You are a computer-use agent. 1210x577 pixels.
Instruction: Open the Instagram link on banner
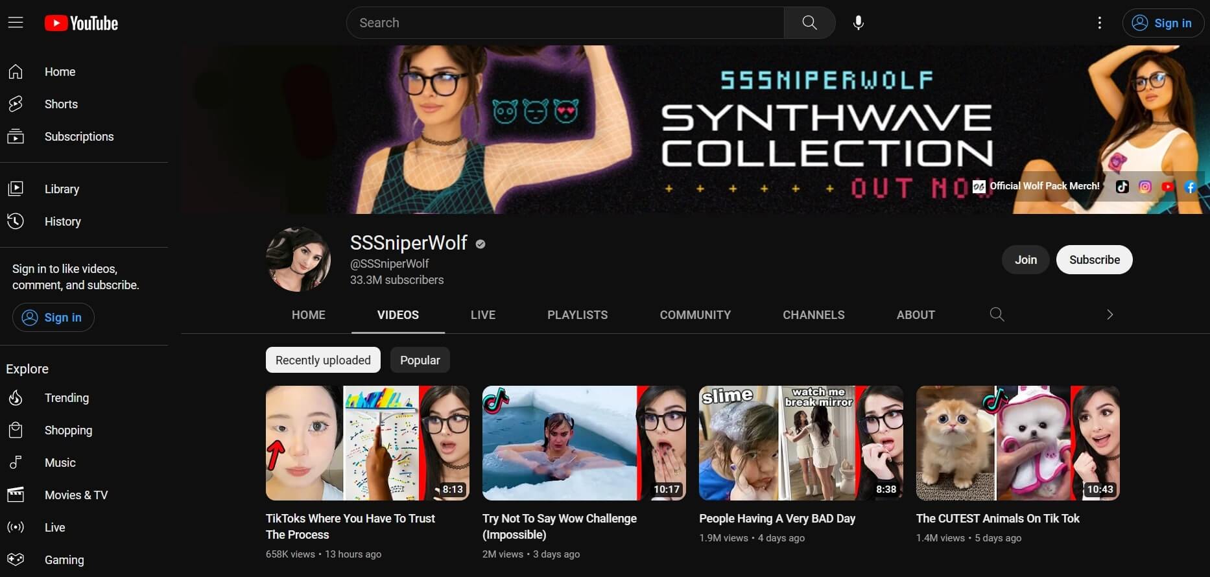[x=1145, y=187]
